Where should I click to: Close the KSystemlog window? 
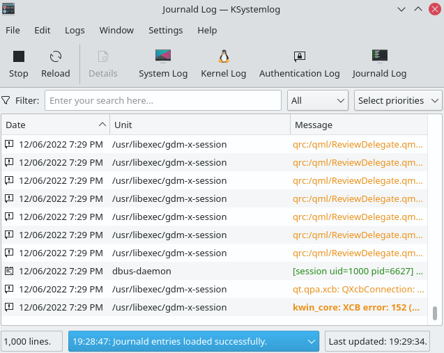click(435, 9)
